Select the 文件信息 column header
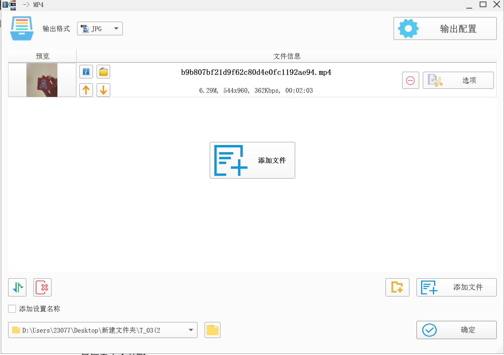This screenshot has width=504, height=355. click(x=286, y=56)
